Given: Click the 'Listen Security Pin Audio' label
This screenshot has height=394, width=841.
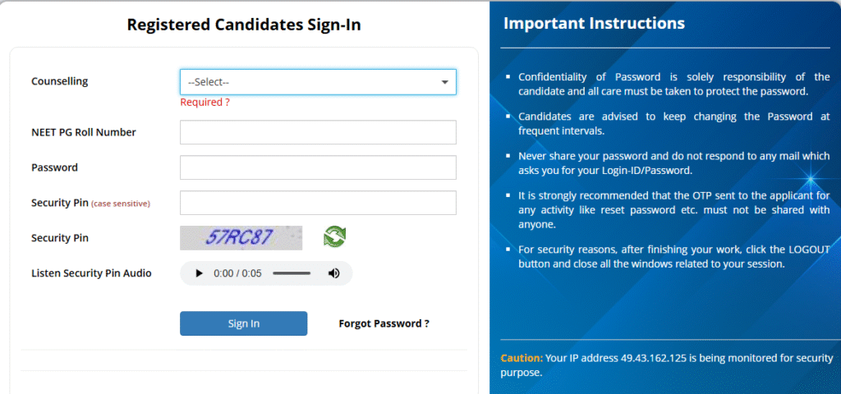Looking at the screenshot, I should (91, 273).
